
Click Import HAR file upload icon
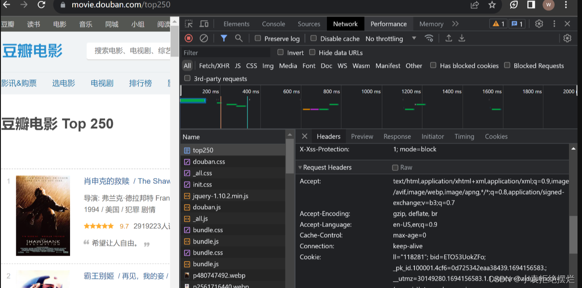click(449, 38)
